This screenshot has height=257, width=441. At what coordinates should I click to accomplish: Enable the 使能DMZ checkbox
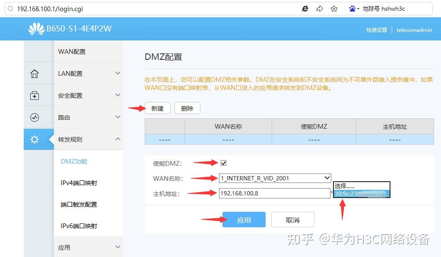tap(223, 163)
